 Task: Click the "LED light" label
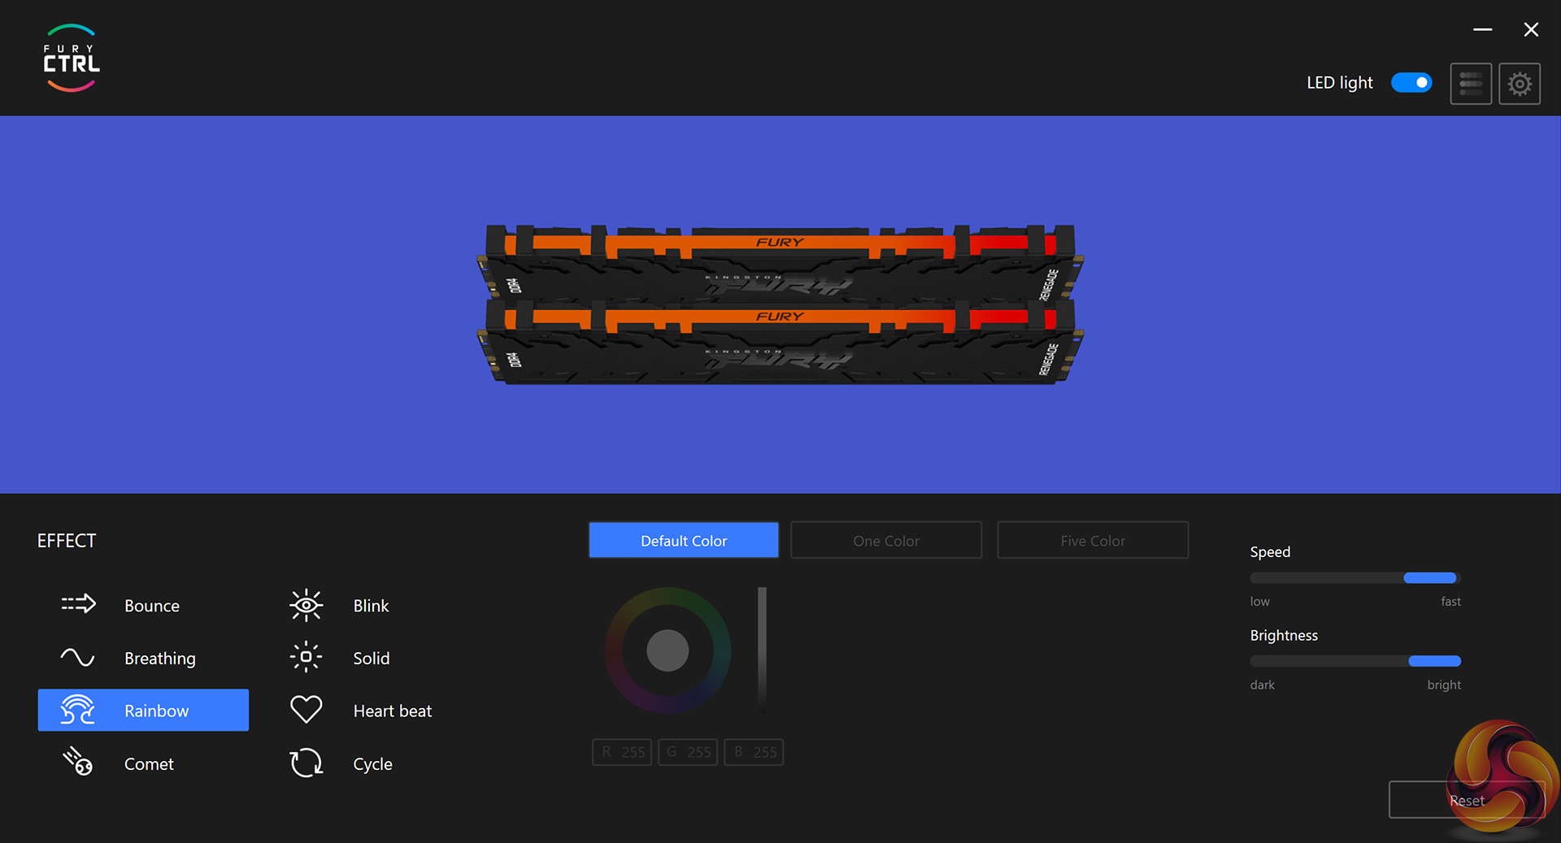[1339, 83]
